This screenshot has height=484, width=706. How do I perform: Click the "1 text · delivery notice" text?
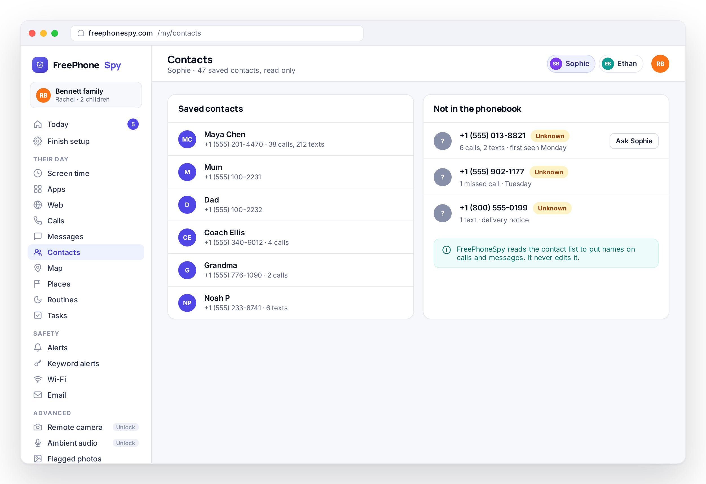pyautogui.click(x=494, y=220)
